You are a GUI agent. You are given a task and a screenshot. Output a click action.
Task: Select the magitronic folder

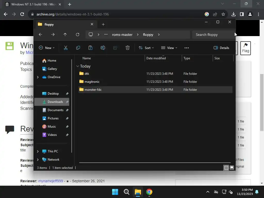pos(155,82)
